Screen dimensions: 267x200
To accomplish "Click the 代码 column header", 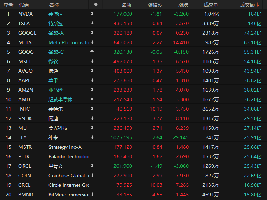I will click(x=24, y=4).
